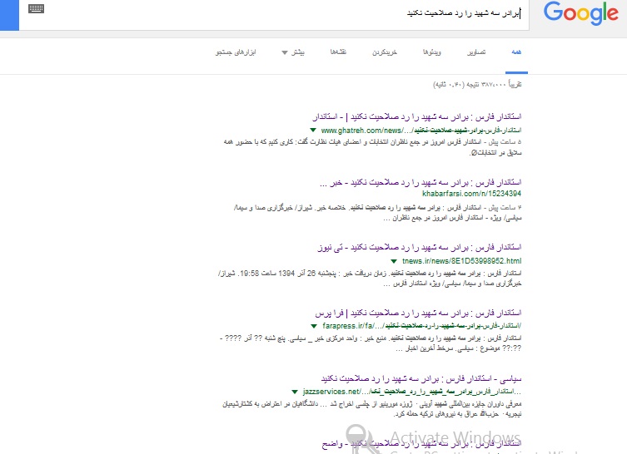
Task: Open the on-screen keyboard icon in search bar
Action: [x=36, y=9]
